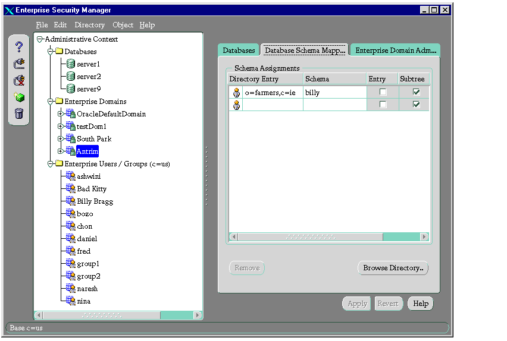Toggle Subtree checkbox in the empty second row
The image size is (507, 341).
(416, 105)
